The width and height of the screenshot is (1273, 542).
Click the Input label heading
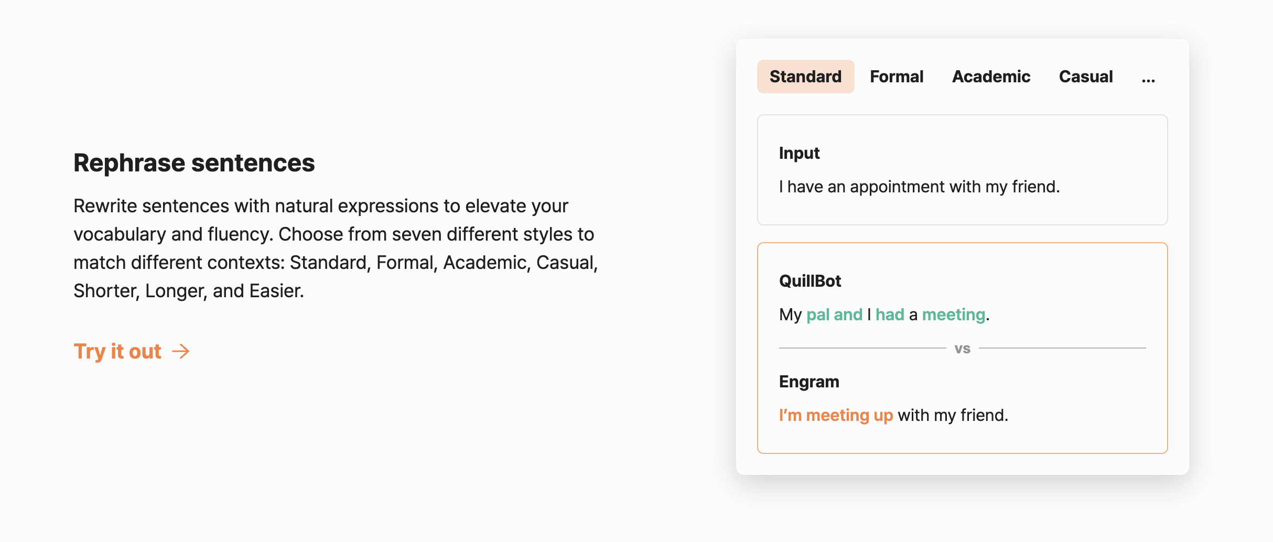tap(799, 153)
